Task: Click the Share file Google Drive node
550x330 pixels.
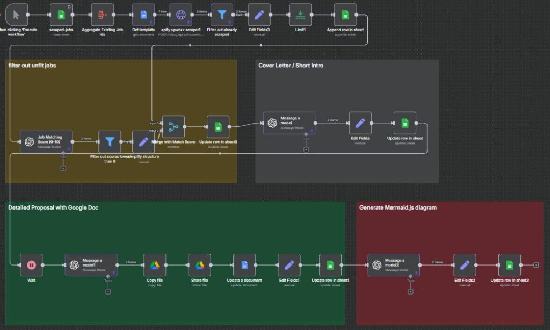Action: click(199, 265)
